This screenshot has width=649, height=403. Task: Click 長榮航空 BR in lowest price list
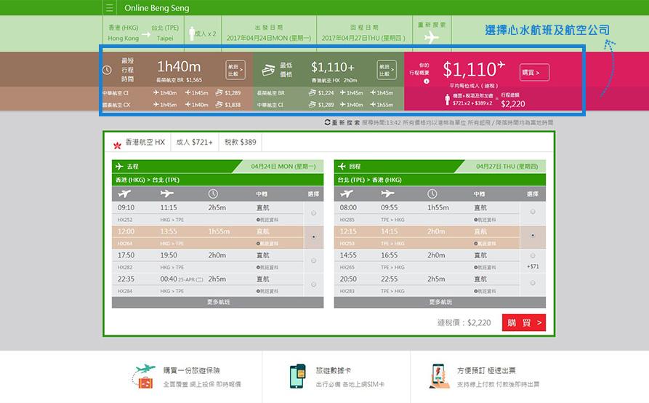pyautogui.click(x=270, y=93)
